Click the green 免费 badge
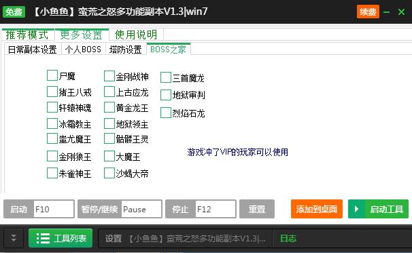412x253 pixels. 14,12
